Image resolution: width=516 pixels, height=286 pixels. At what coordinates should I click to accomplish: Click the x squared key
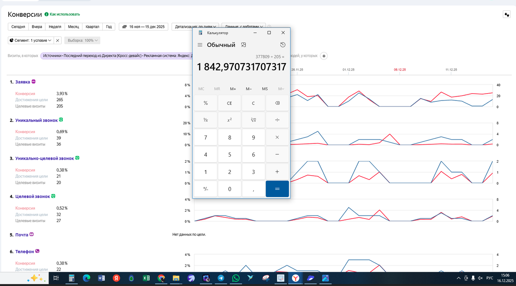(x=230, y=120)
